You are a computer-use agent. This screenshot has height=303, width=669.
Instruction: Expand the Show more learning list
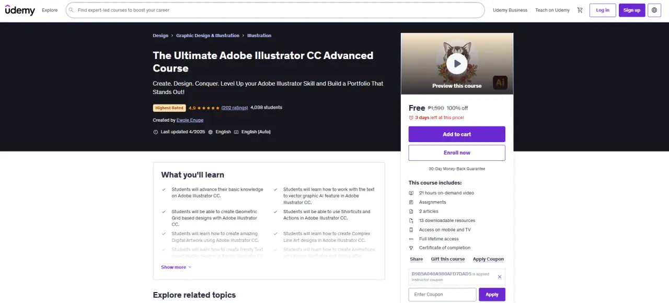pyautogui.click(x=176, y=267)
